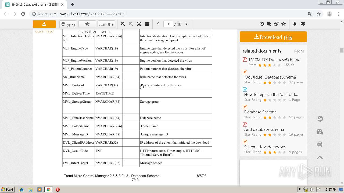Open a new browser tab
The height and width of the screenshot is (193, 344).
(x=73, y=5)
